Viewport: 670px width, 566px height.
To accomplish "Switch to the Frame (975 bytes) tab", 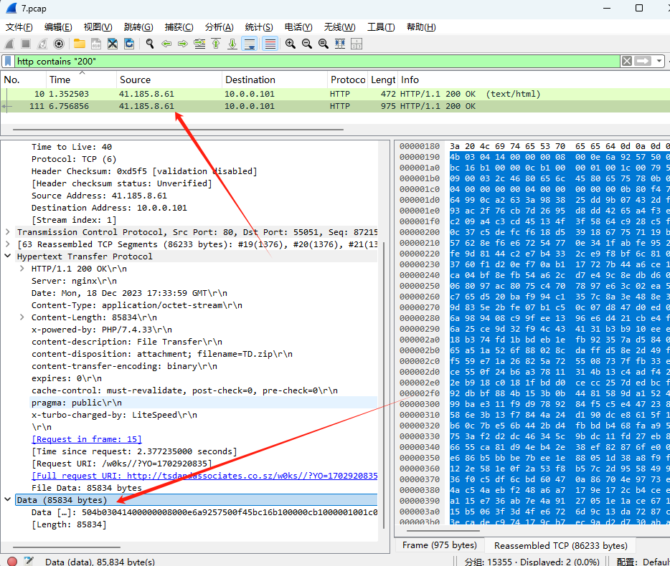I will coord(440,545).
